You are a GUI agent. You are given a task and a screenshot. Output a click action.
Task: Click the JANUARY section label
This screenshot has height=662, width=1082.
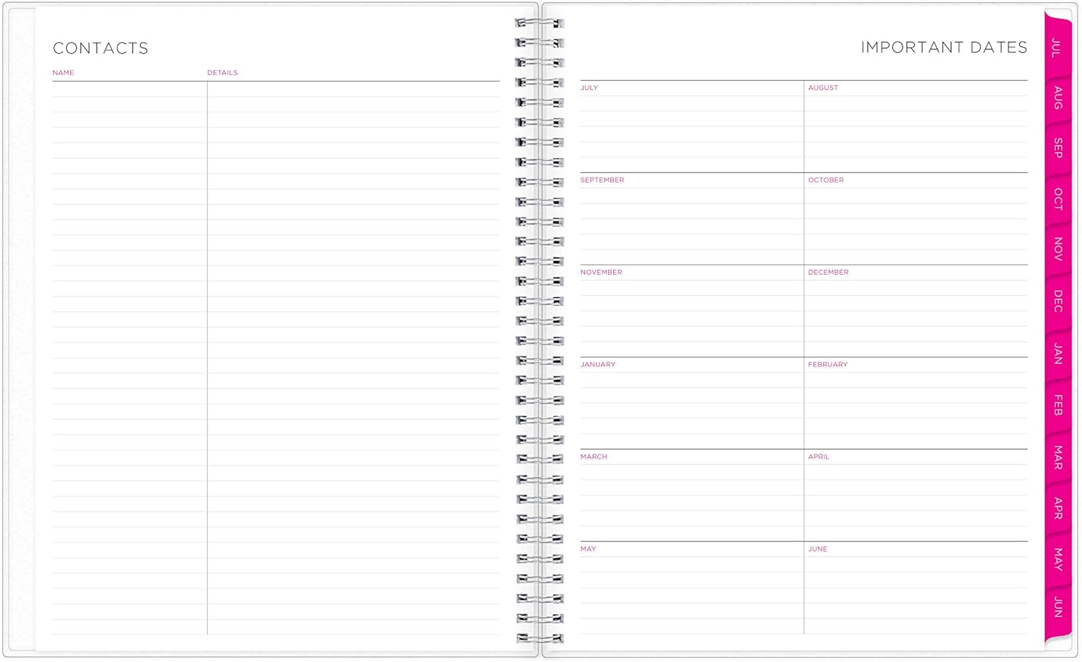(598, 365)
